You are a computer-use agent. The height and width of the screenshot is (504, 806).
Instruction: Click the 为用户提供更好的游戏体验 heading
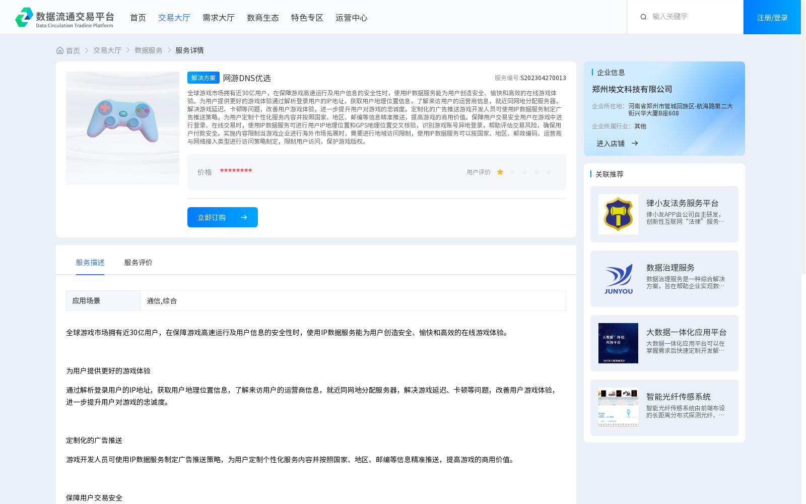(x=108, y=371)
